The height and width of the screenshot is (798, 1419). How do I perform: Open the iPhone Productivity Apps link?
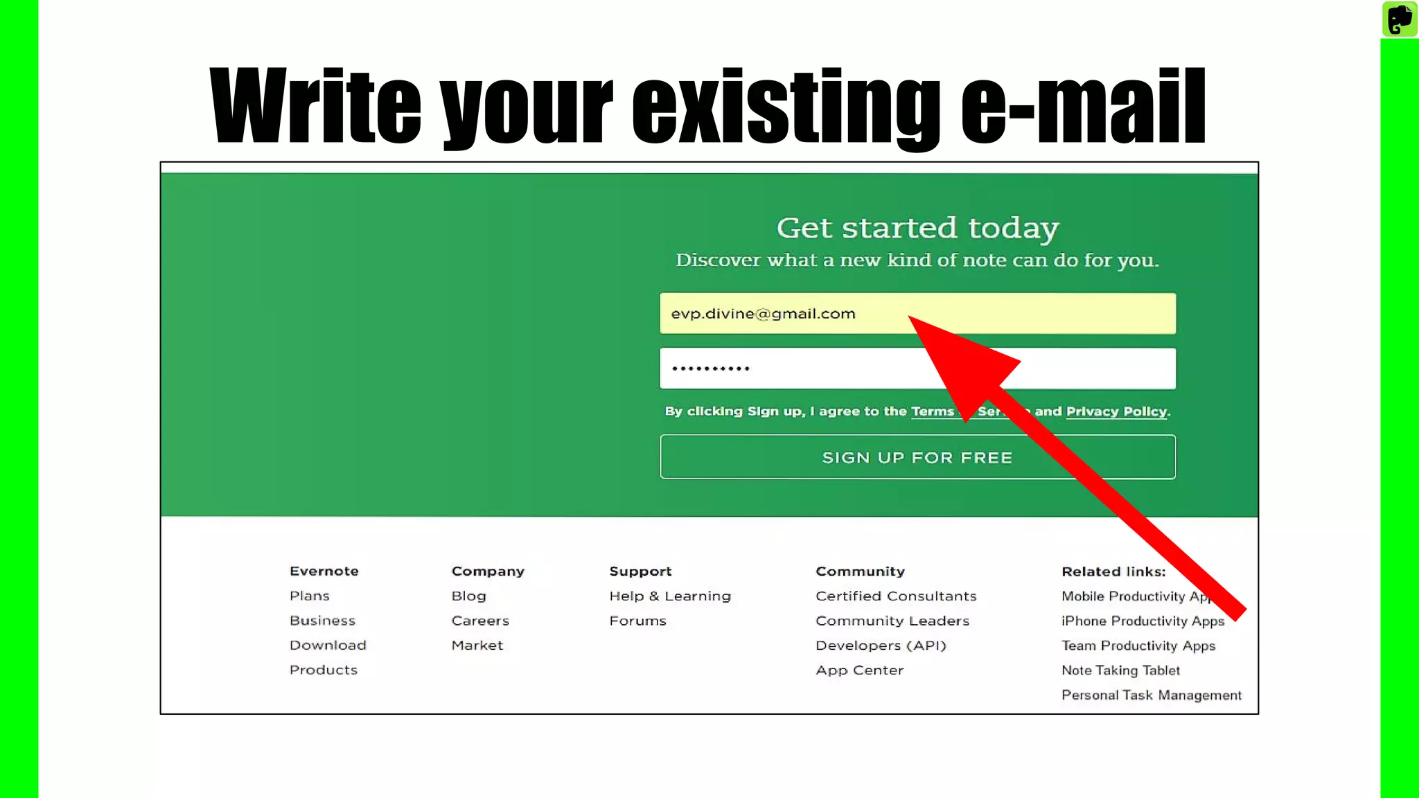pyautogui.click(x=1143, y=621)
